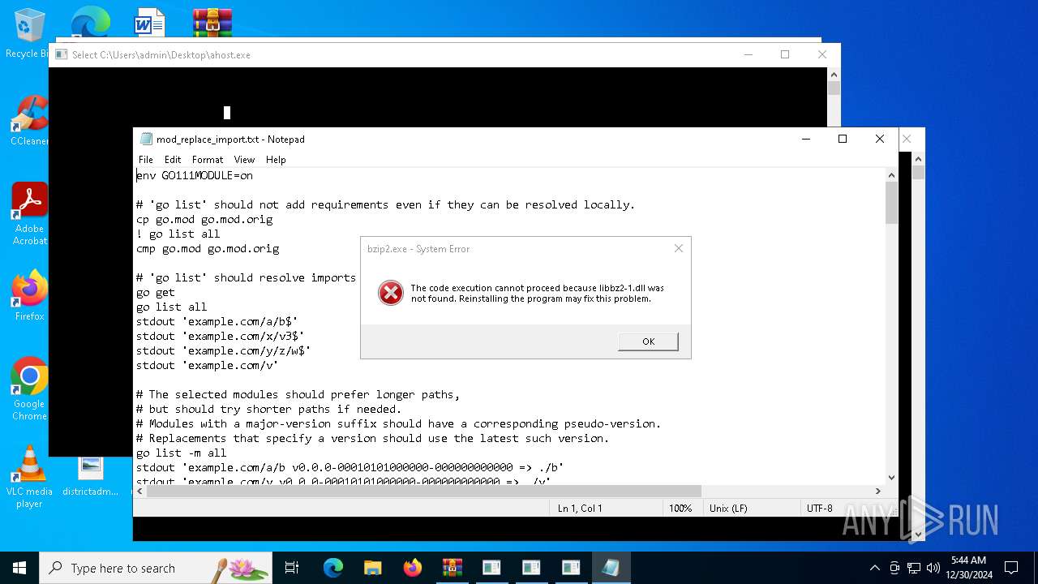Open File Explorer from the taskbar

[x=373, y=568]
